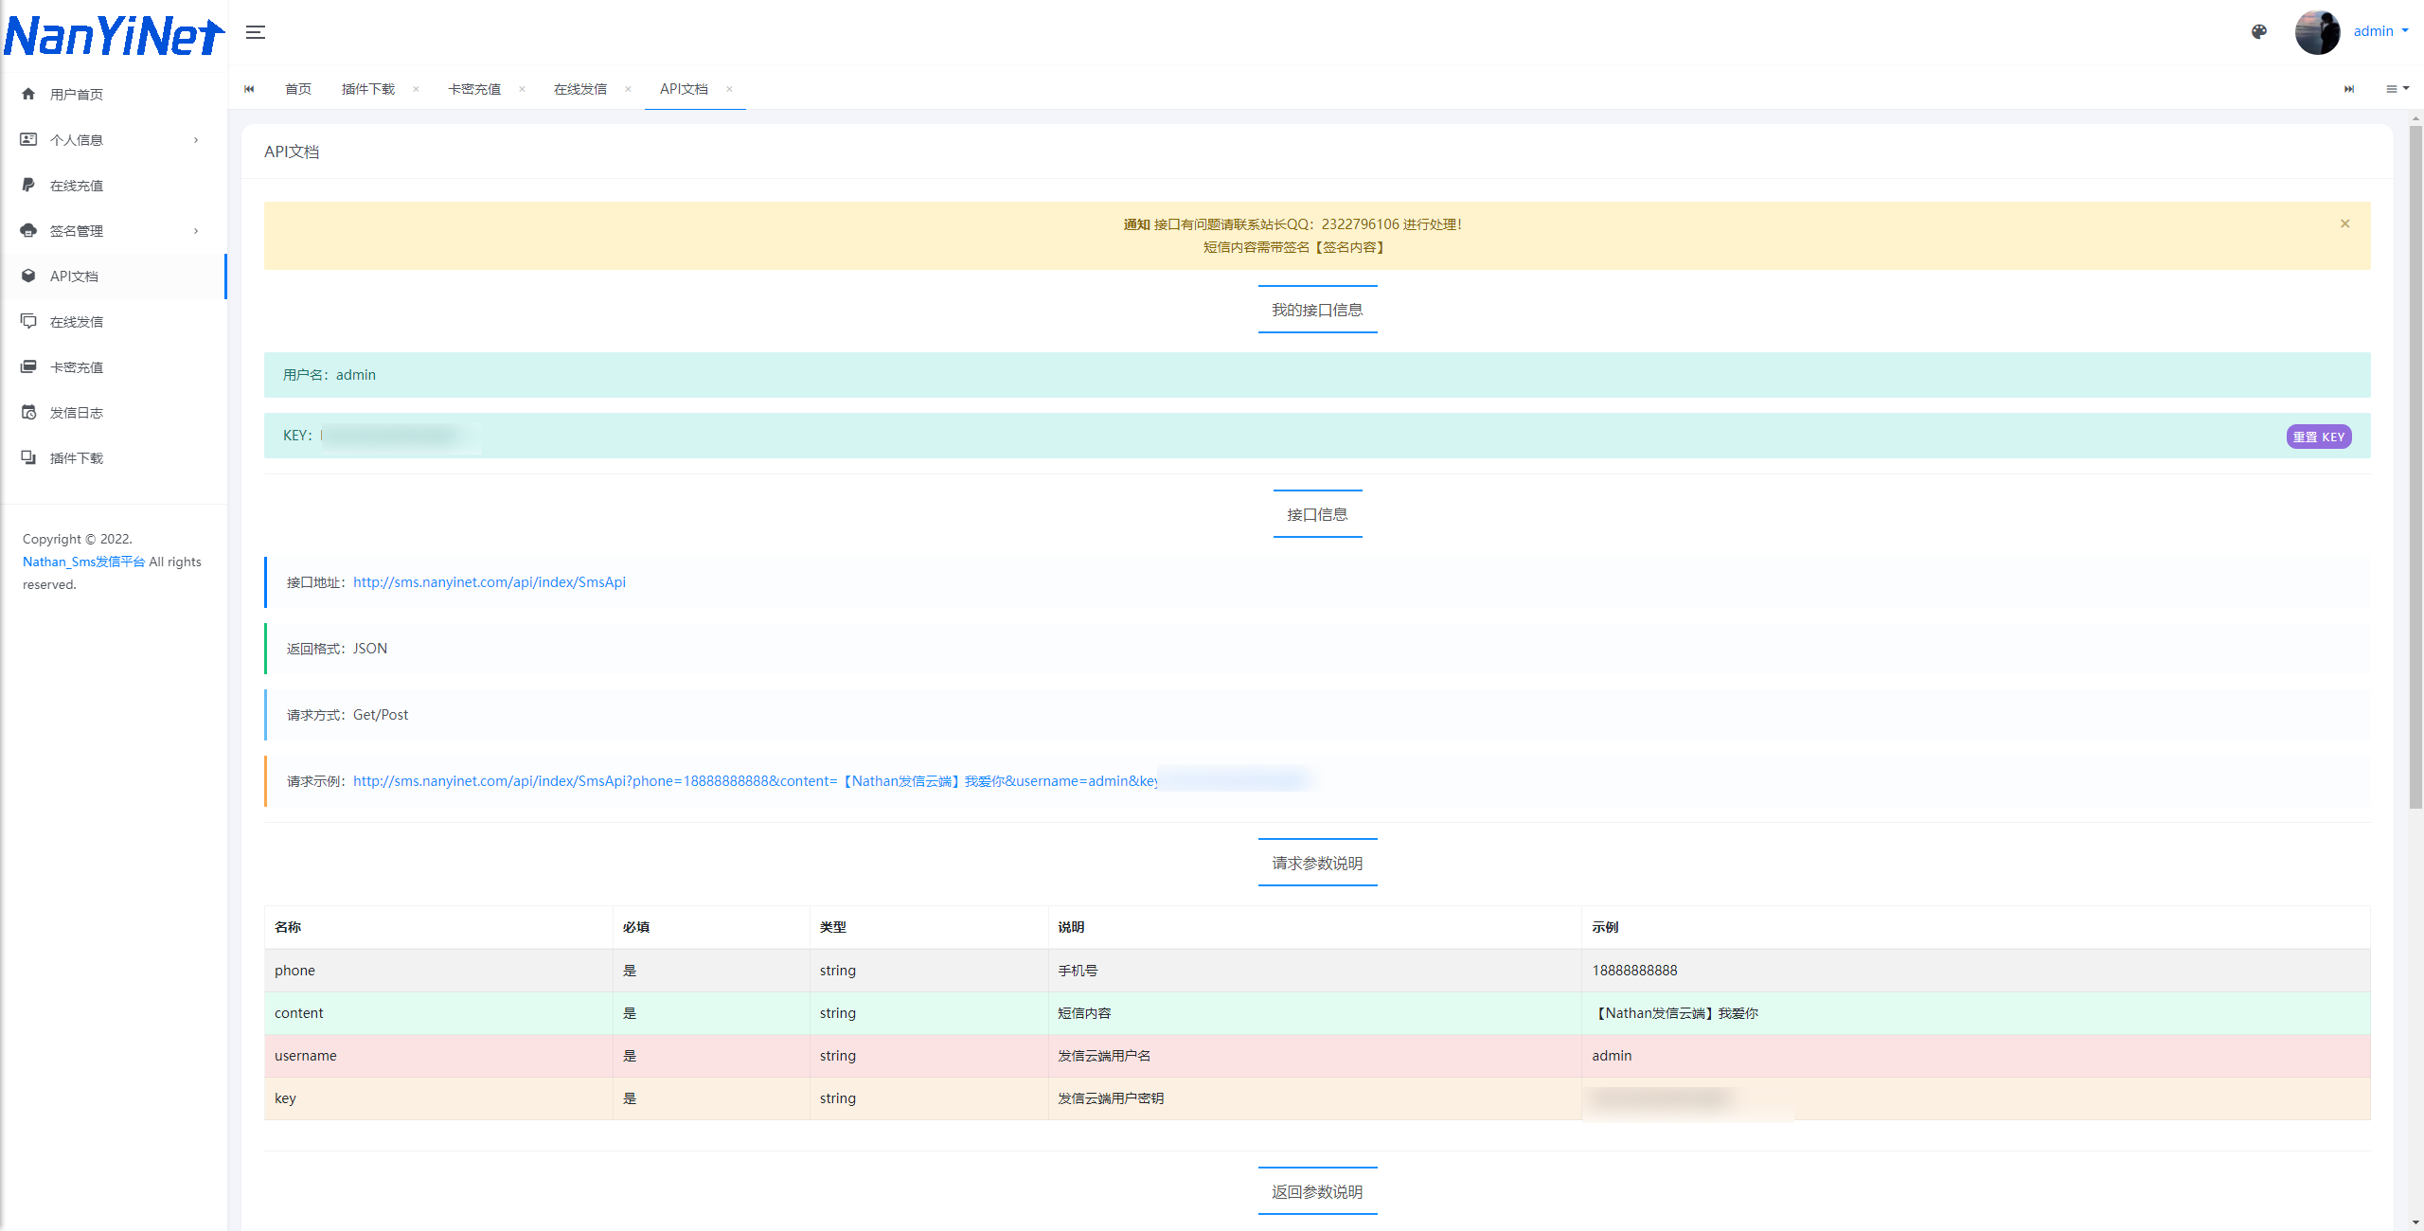Open the SmsApi interface address link

(x=490, y=582)
